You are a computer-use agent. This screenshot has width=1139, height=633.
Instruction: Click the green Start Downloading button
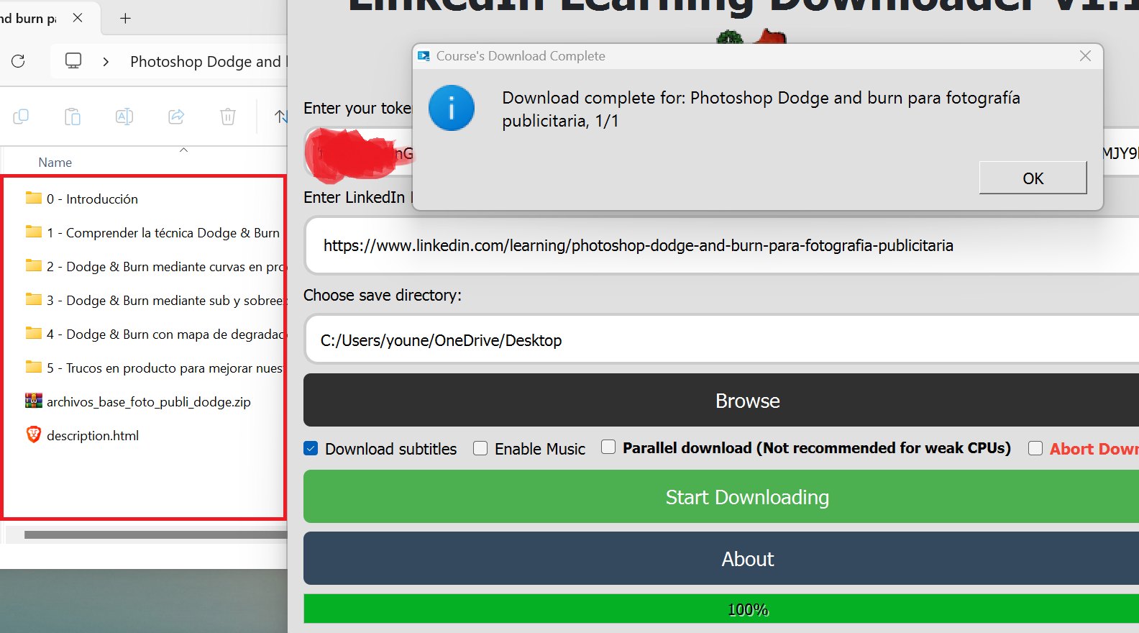721,496
